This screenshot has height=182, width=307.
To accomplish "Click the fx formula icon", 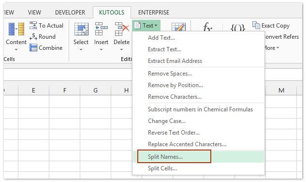I will point(207,27).
